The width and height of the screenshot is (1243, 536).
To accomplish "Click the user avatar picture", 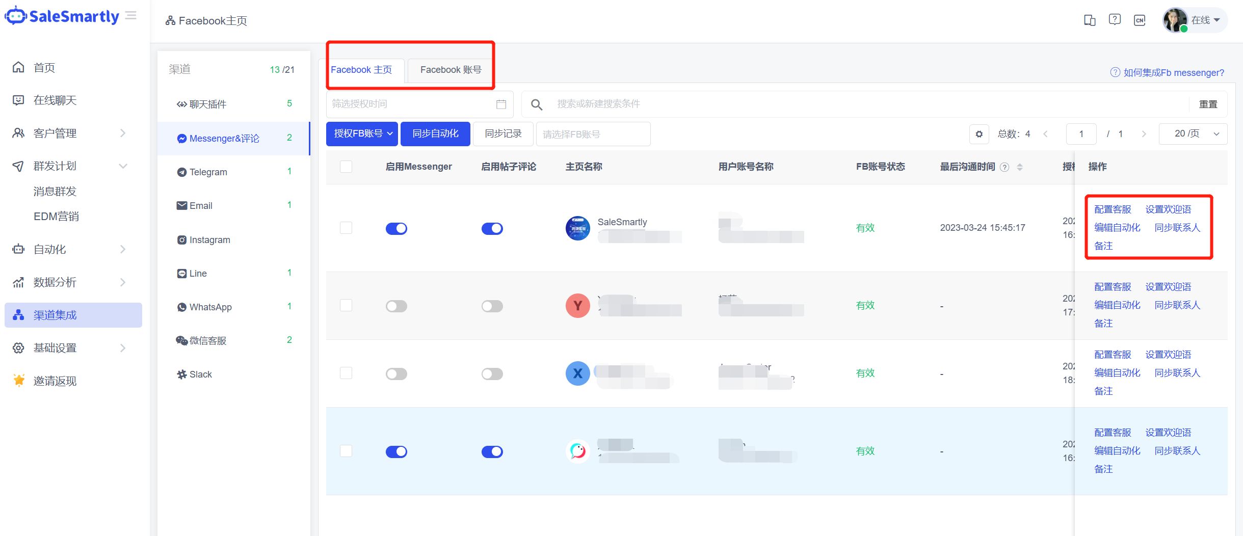I will (x=1174, y=20).
